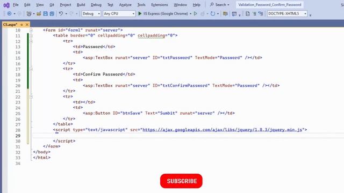Image resolution: width=344 pixels, height=193 pixels.
Task: Open the Refresh options dropdown arrow
Action: pyautogui.click(x=218, y=14)
